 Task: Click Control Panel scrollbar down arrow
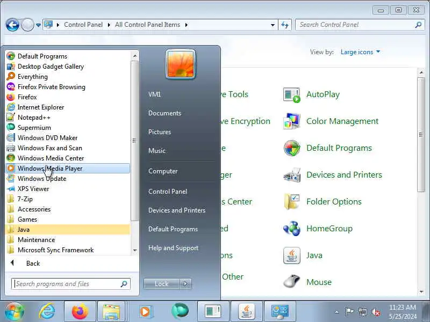(421, 292)
